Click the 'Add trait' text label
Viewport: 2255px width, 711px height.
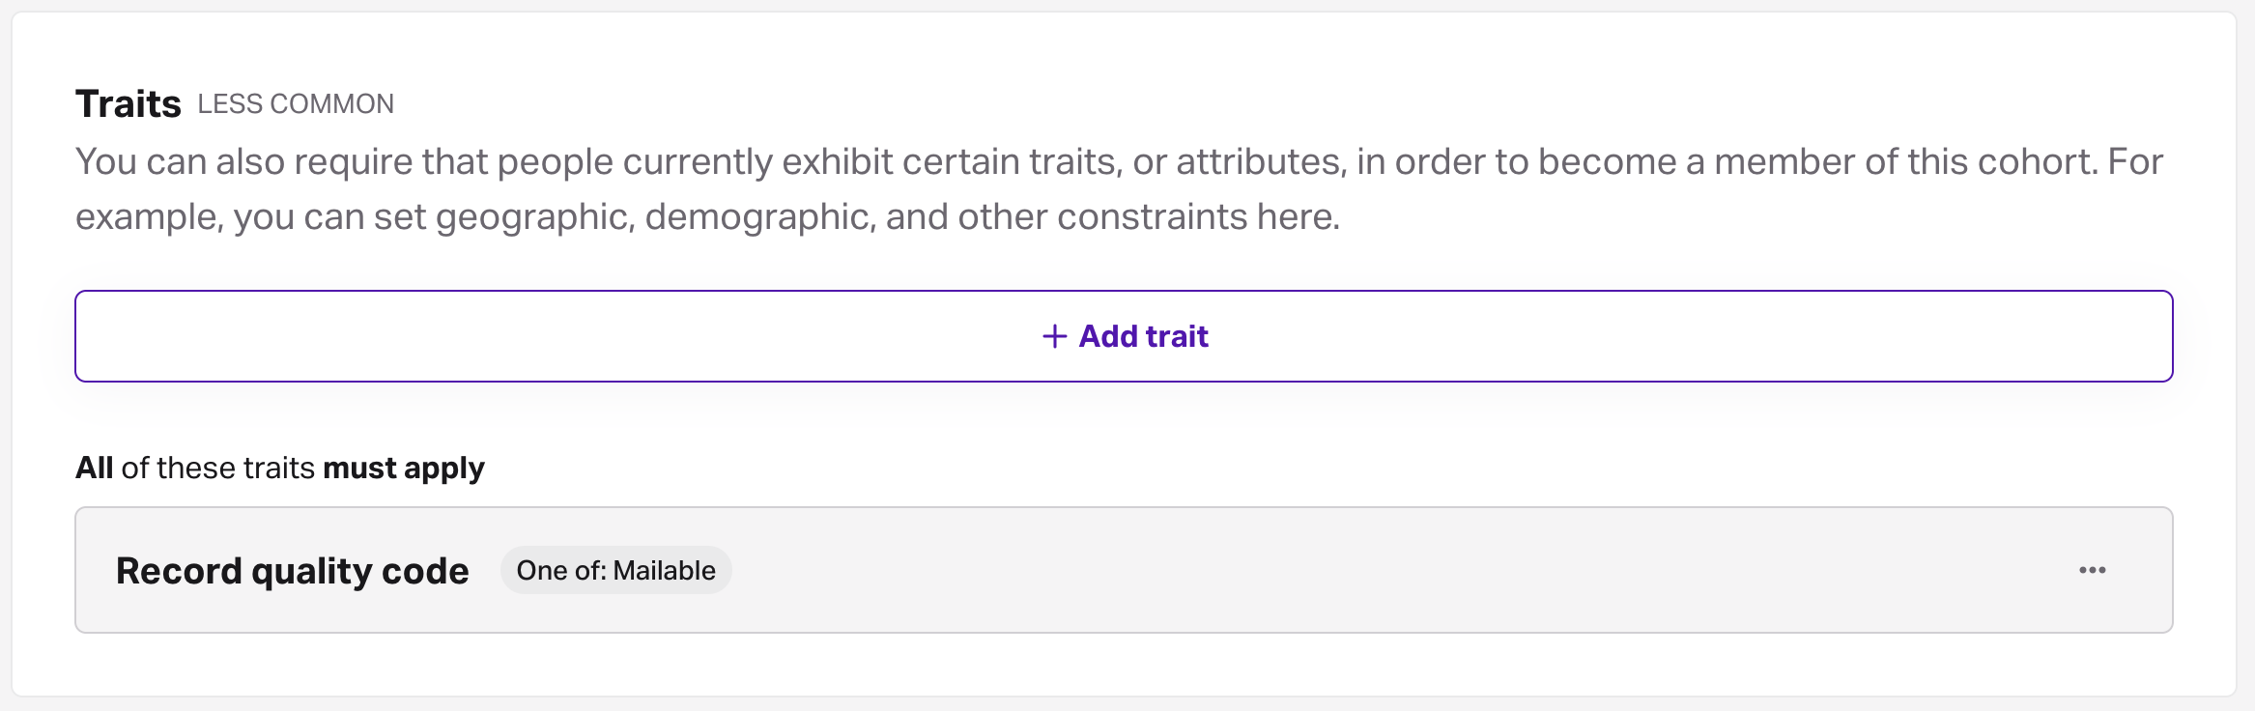point(1143,336)
